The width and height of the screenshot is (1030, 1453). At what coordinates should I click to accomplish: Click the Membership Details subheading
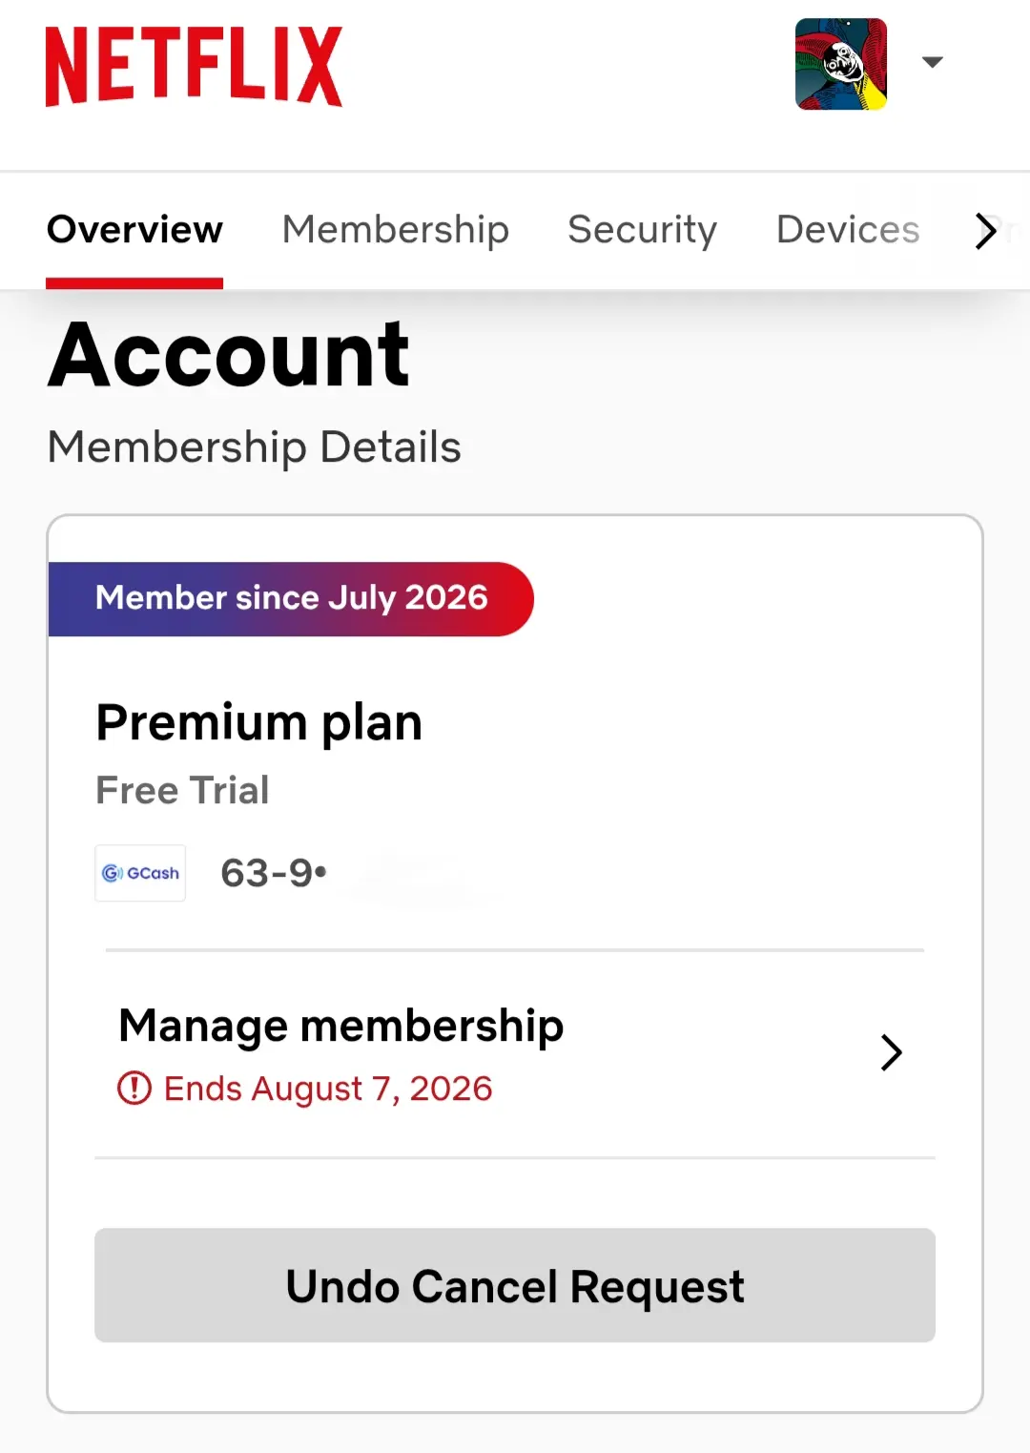tap(255, 447)
